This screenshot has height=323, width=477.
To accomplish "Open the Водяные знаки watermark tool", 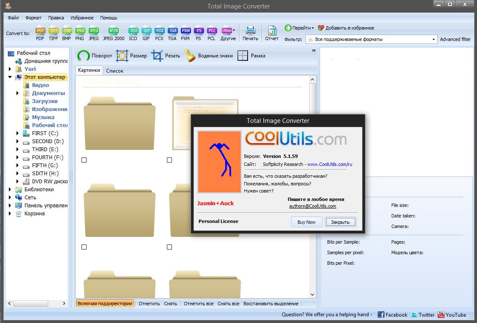I will (209, 56).
